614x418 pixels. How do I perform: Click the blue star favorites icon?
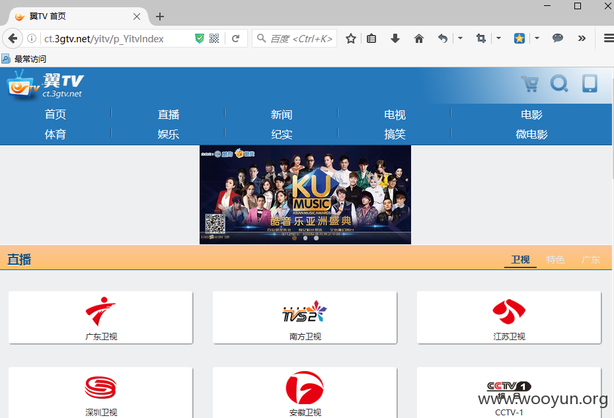pos(519,38)
